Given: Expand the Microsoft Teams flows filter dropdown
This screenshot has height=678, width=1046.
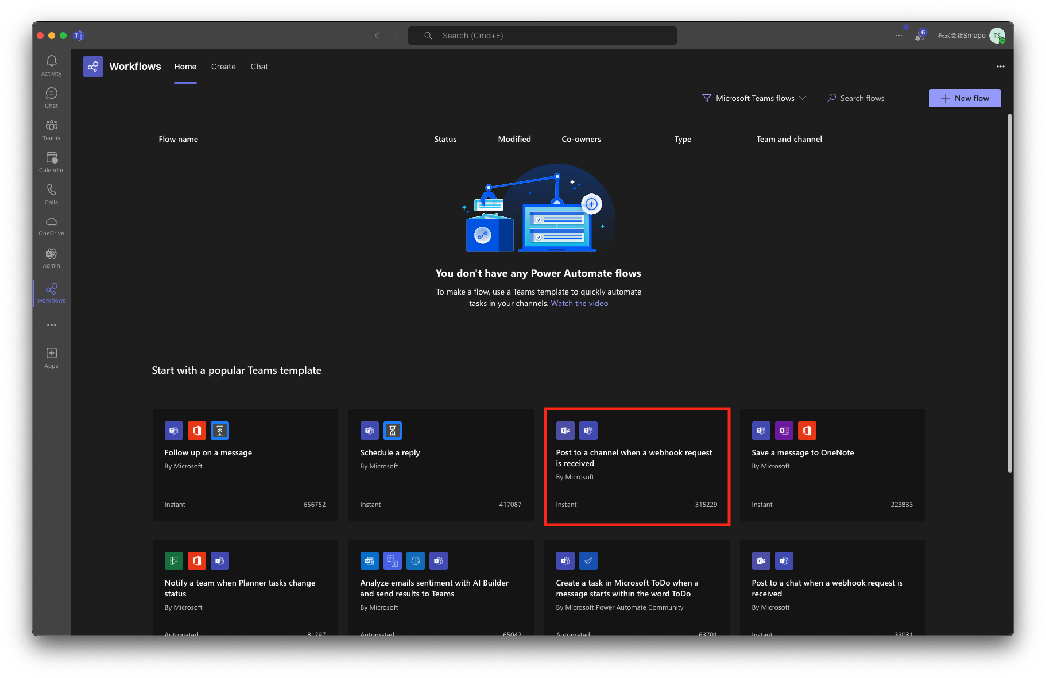Looking at the screenshot, I should coord(754,98).
